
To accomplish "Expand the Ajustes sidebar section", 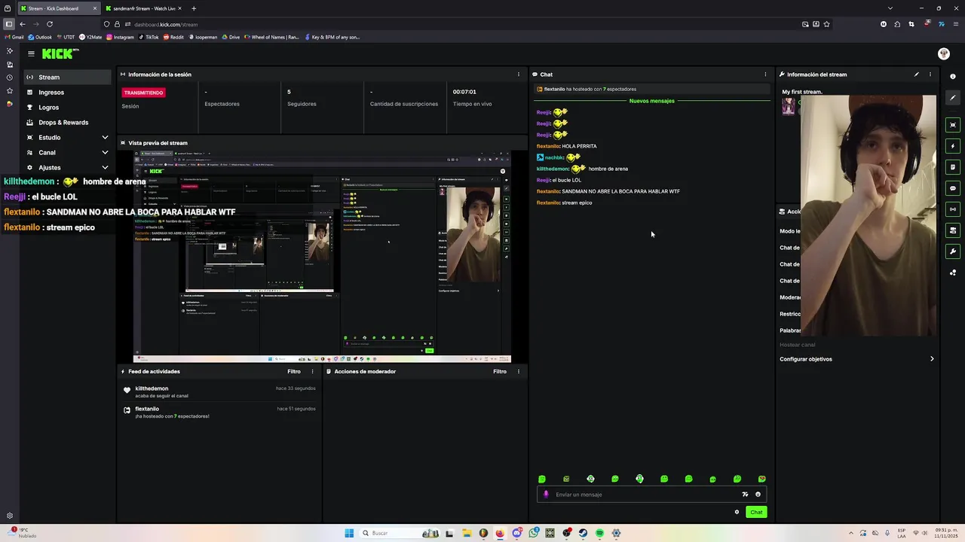I will tap(105, 168).
